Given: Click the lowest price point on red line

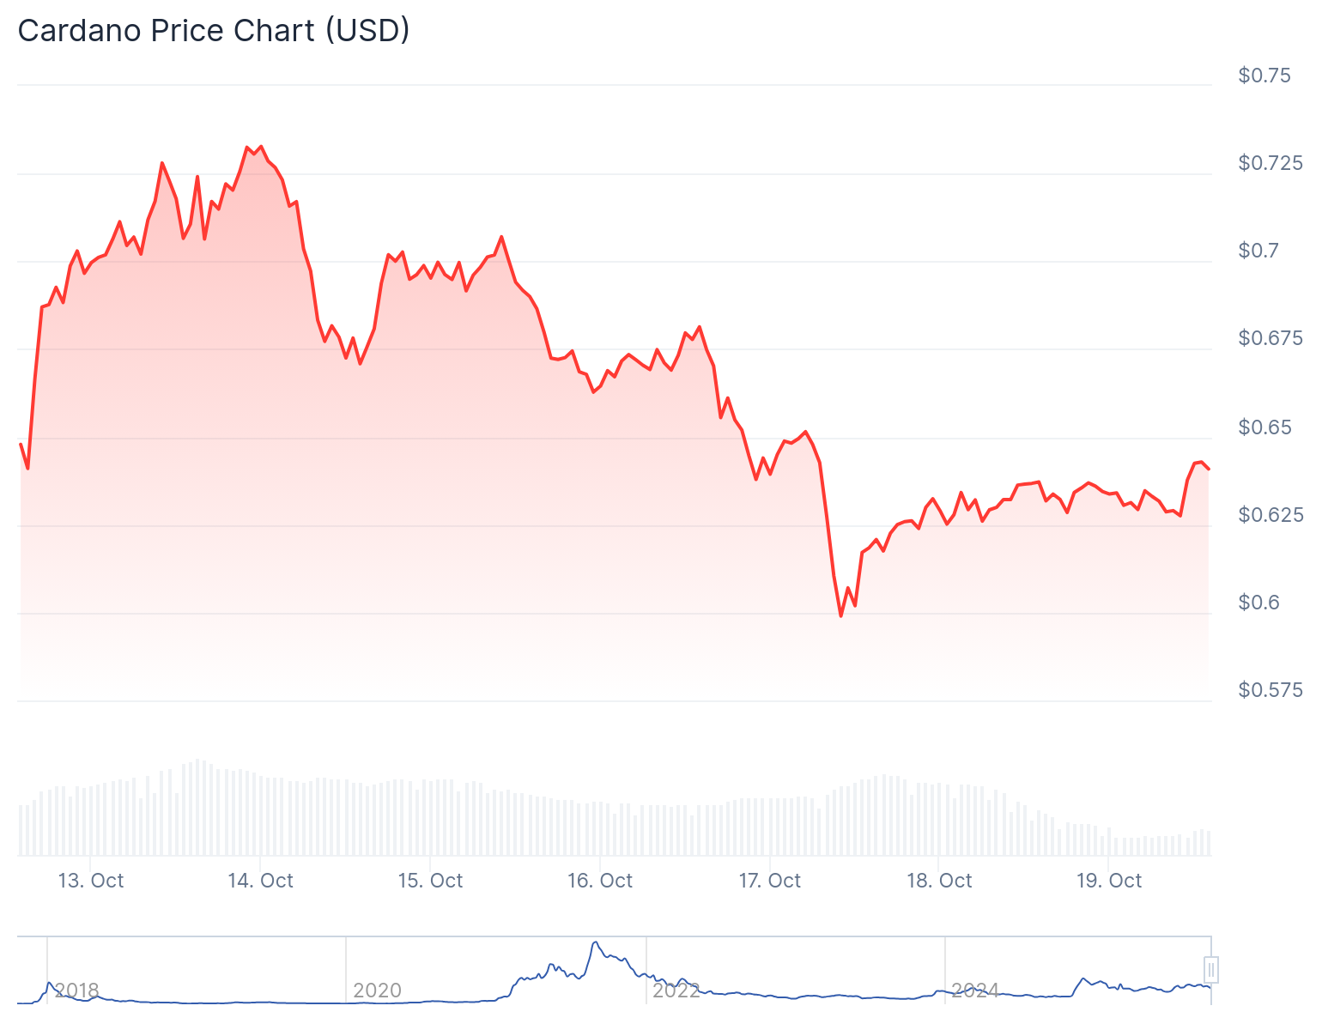Looking at the screenshot, I should (840, 615).
